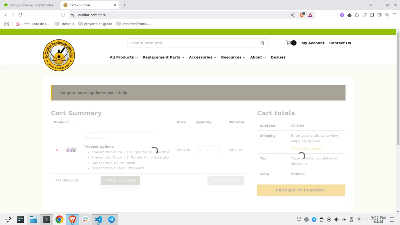400x225 pixels.
Task: Bookmark this page icon
Action: pos(63,15)
